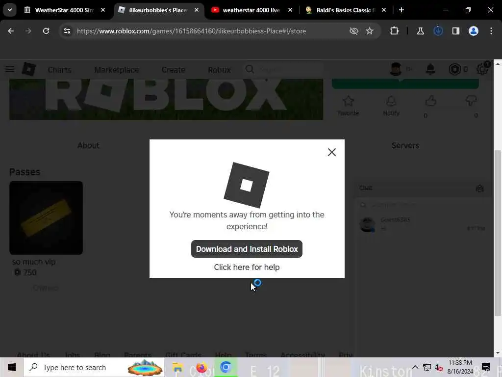Image resolution: width=502 pixels, height=377 pixels.
Task: Open Firefox from the taskbar
Action: coord(201,367)
